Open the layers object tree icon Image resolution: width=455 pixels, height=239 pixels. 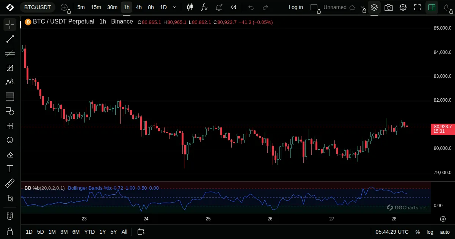[x=374, y=7]
